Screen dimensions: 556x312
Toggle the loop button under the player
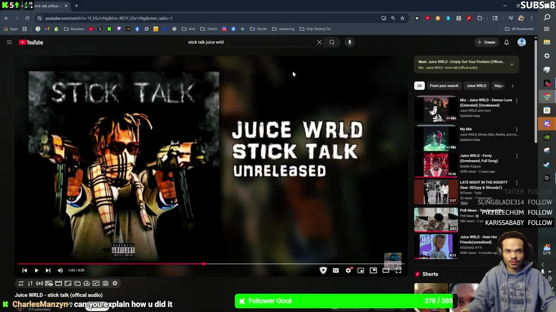click(21, 283)
